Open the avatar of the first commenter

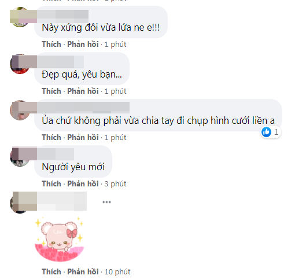(x=20, y=17)
